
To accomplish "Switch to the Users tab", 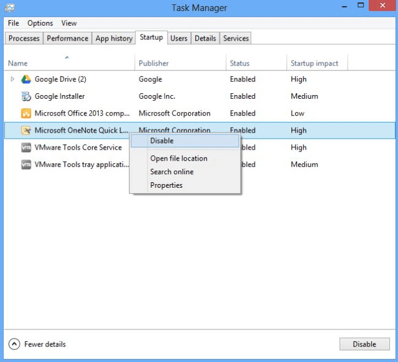I will coord(179,39).
